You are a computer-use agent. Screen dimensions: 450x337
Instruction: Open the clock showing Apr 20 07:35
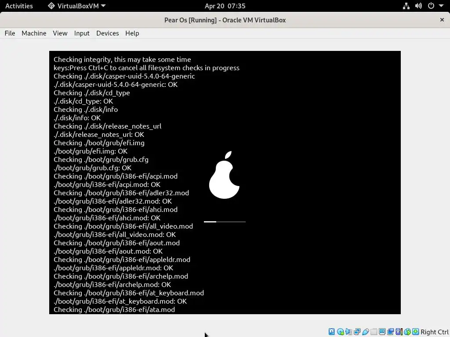[x=225, y=6]
